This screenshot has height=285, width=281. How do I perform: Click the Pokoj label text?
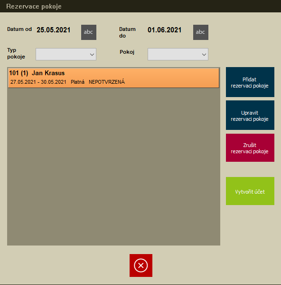pos(127,52)
